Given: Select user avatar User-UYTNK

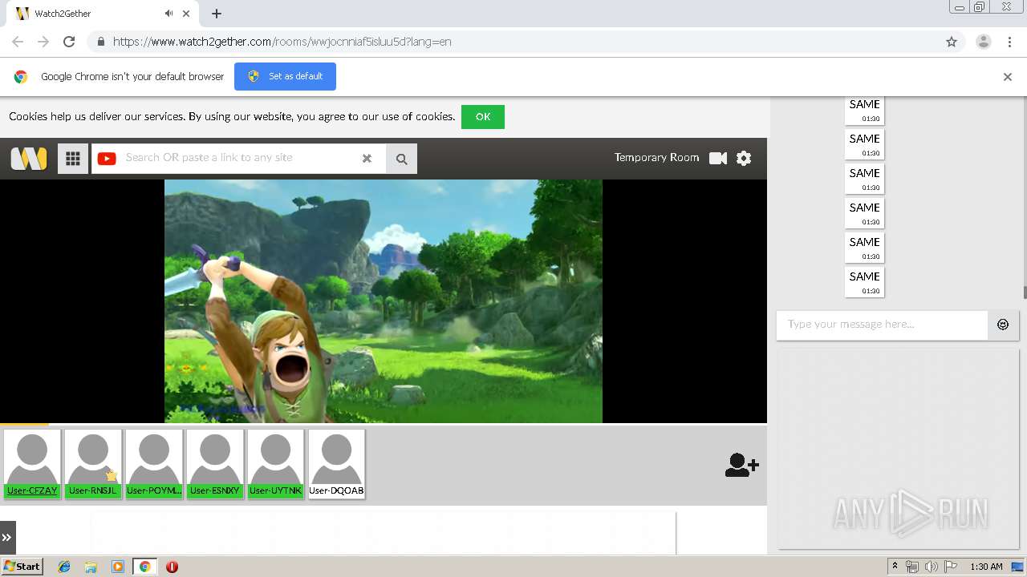Looking at the screenshot, I should tap(275, 464).
